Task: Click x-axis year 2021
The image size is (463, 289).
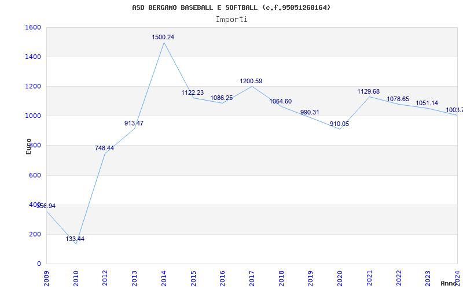Action: click(x=369, y=278)
